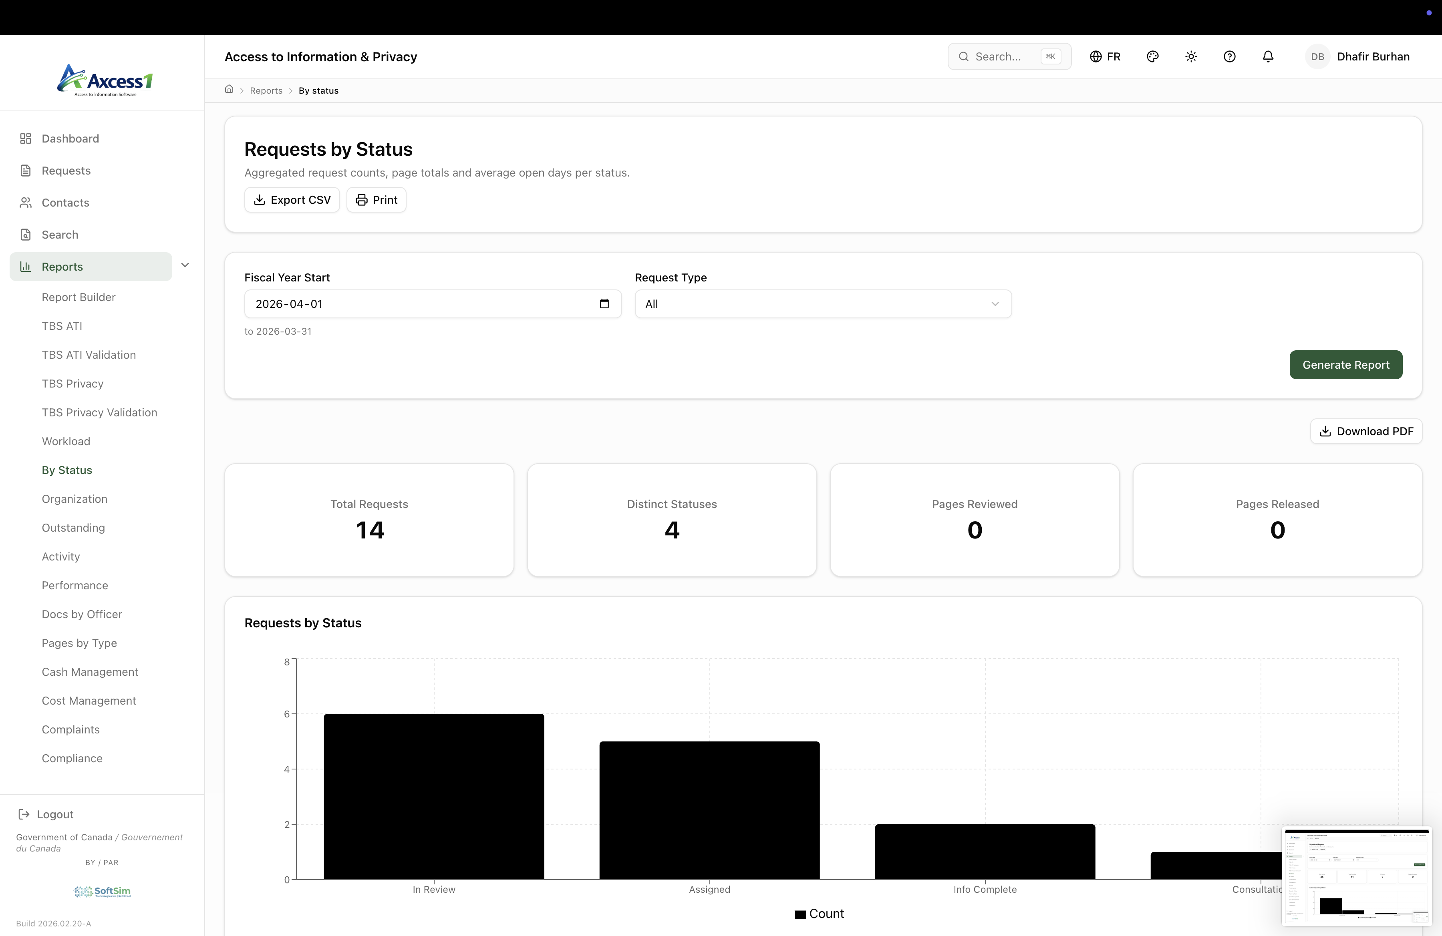Open the Dhafir Burhan profile avatar

coord(1317,56)
